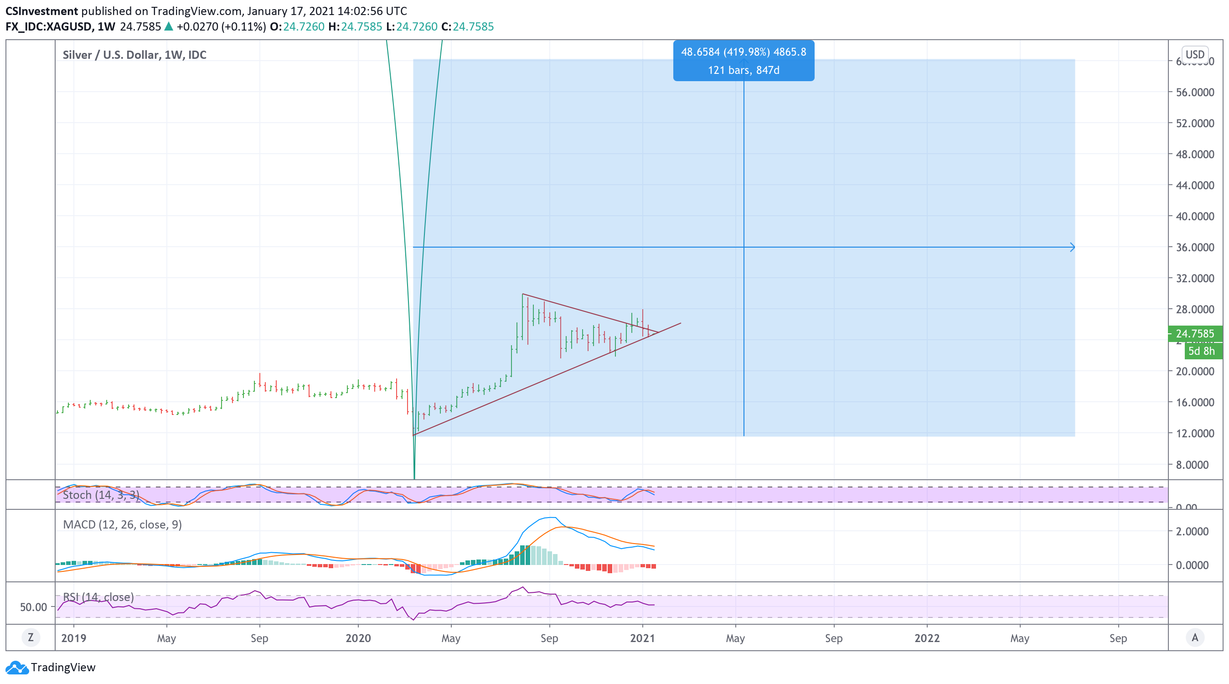Open the USD currency selector
This screenshot has height=684, width=1229.
coord(1195,54)
